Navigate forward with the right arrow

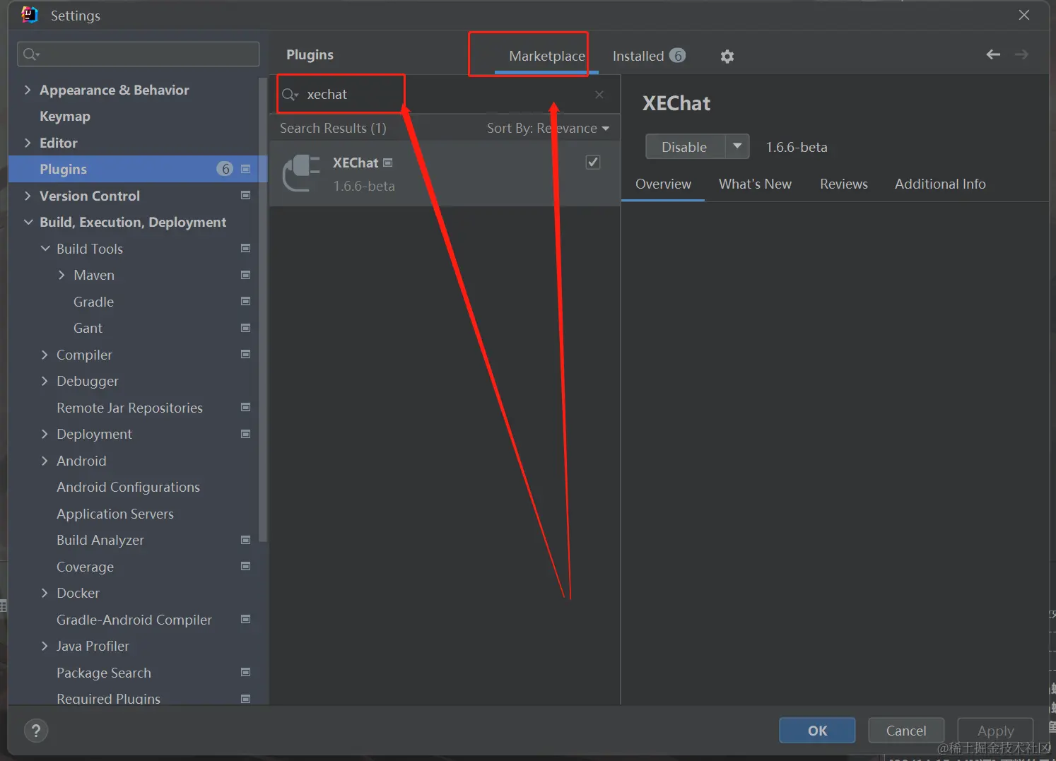[x=1021, y=54]
